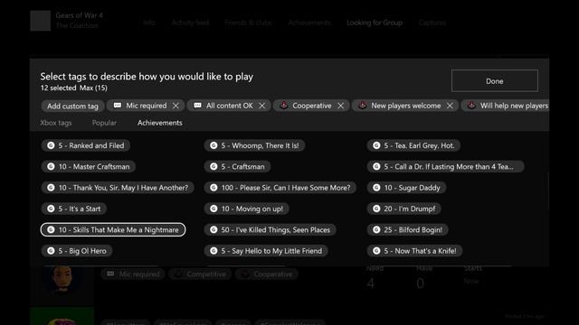This screenshot has width=579, height=325.
Task: Select the 20 - I'm Drumpf tag
Action: click(x=404, y=209)
